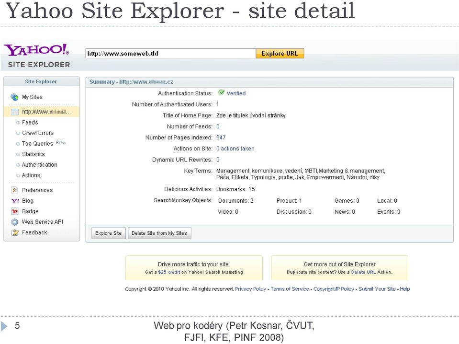
Task: Click the Site Explorer sidebar header
Action: coord(41,81)
